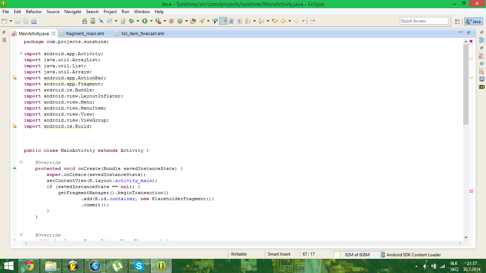This screenshot has height=273, width=486.
Task: Open the Outline view from right trim
Action: click(x=482, y=40)
